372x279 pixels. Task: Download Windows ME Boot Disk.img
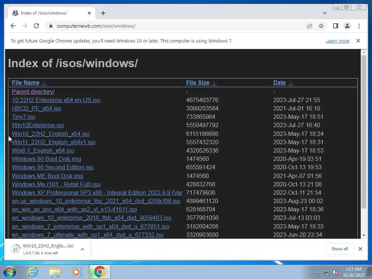click(48, 176)
